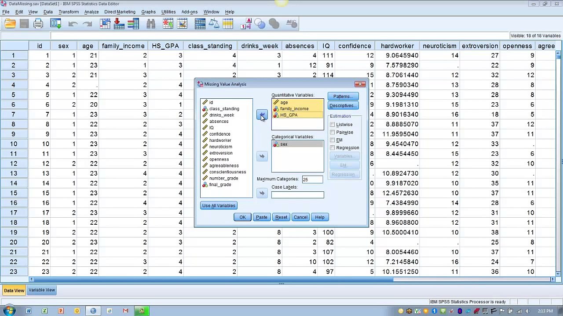Click the arrow beside Categorical Variables list
The height and width of the screenshot is (316, 563).
tap(262, 156)
